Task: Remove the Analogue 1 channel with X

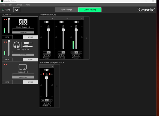Action: 52,18
